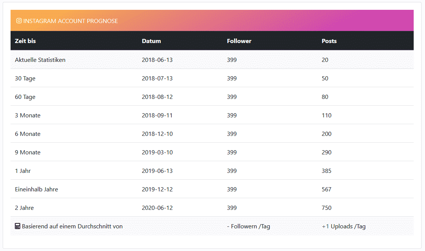
Task: Select the '9 Monate' row label
Action: (28, 152)
